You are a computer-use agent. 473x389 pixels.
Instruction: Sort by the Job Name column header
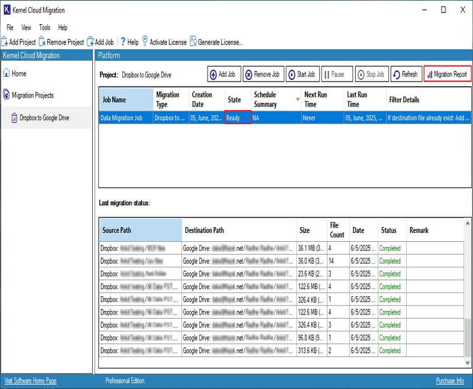(126, 99)
